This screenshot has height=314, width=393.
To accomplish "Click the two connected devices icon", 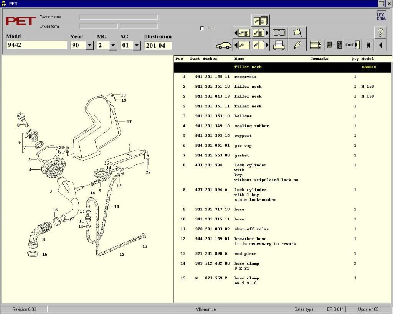I will click(x=334, y=45).
